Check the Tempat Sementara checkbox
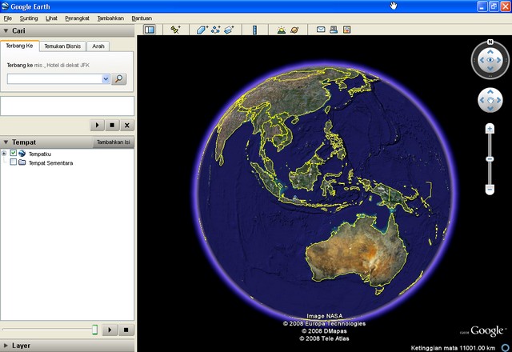Screen dimensions: 512x352 tap(14, 162)
